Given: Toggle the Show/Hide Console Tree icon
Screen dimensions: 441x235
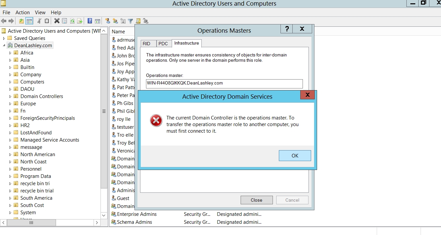Looking at the screenshot, I should [29, 21].
